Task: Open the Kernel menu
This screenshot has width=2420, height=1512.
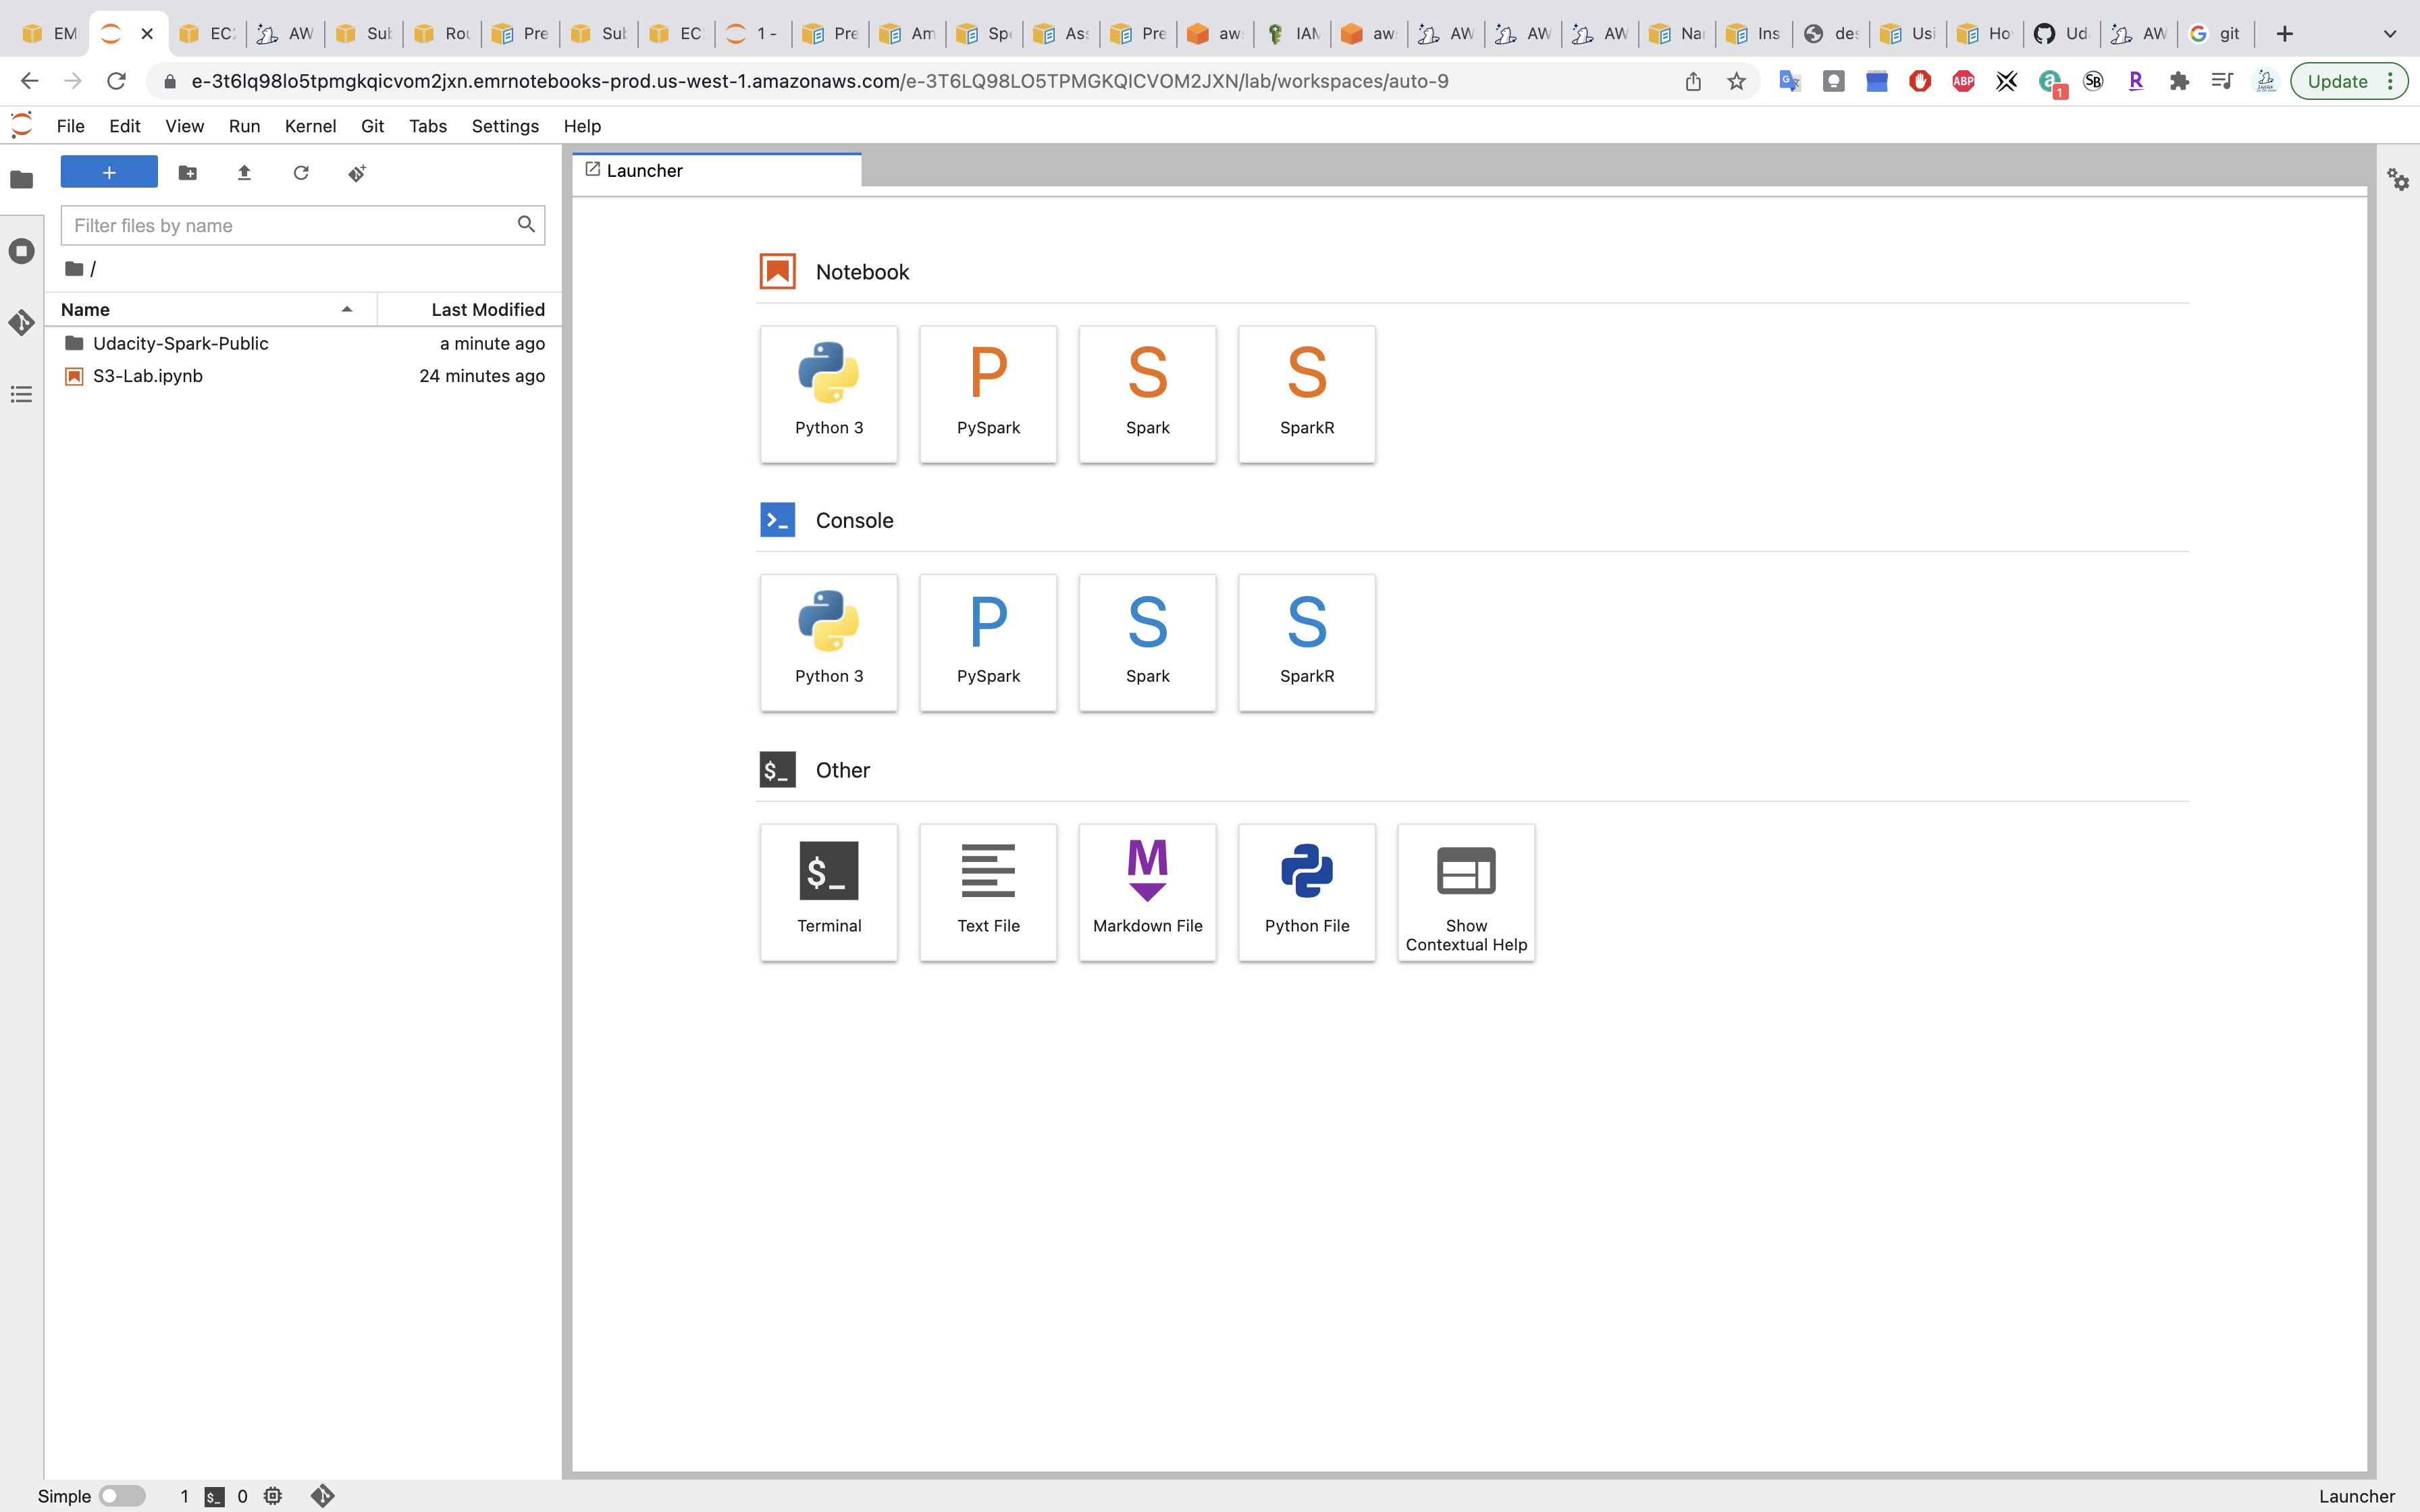Action: 310,126
